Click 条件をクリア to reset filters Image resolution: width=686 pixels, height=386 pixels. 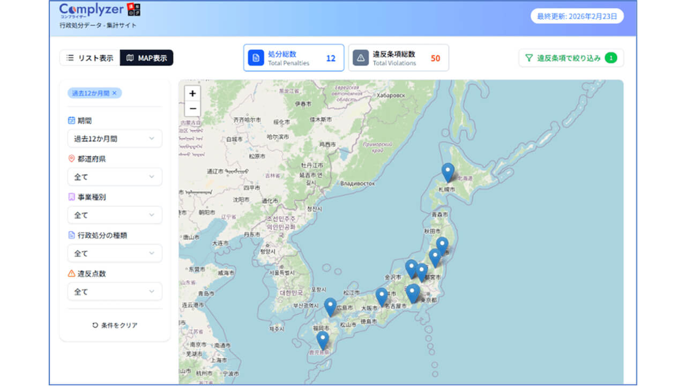[x=114, y=324]
